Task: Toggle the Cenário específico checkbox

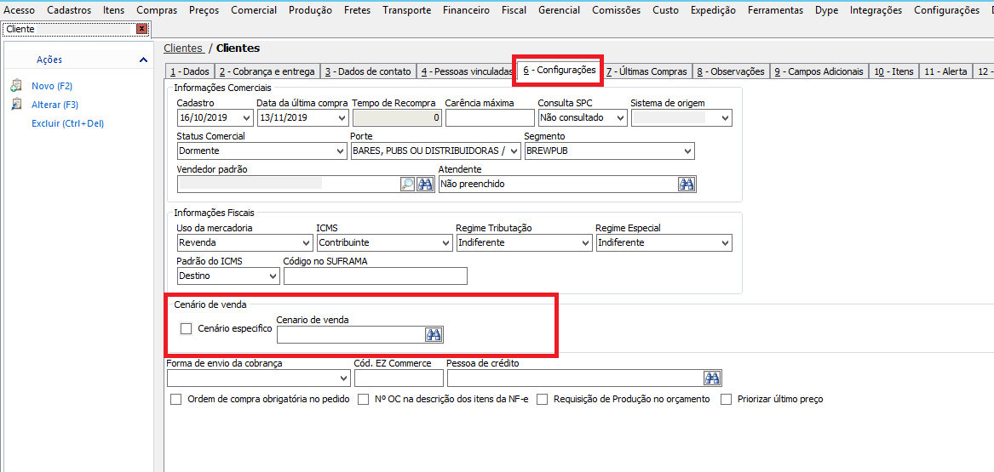Action: pos(186,328)
